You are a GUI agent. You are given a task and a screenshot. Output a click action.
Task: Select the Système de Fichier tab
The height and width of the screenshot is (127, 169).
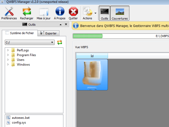click(x=20, y=33)
